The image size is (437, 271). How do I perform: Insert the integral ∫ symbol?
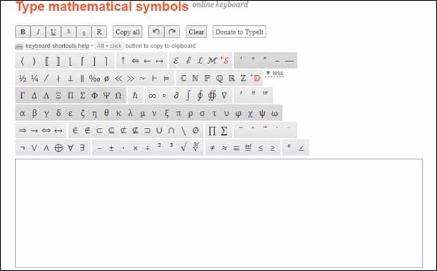pos(188,95)
